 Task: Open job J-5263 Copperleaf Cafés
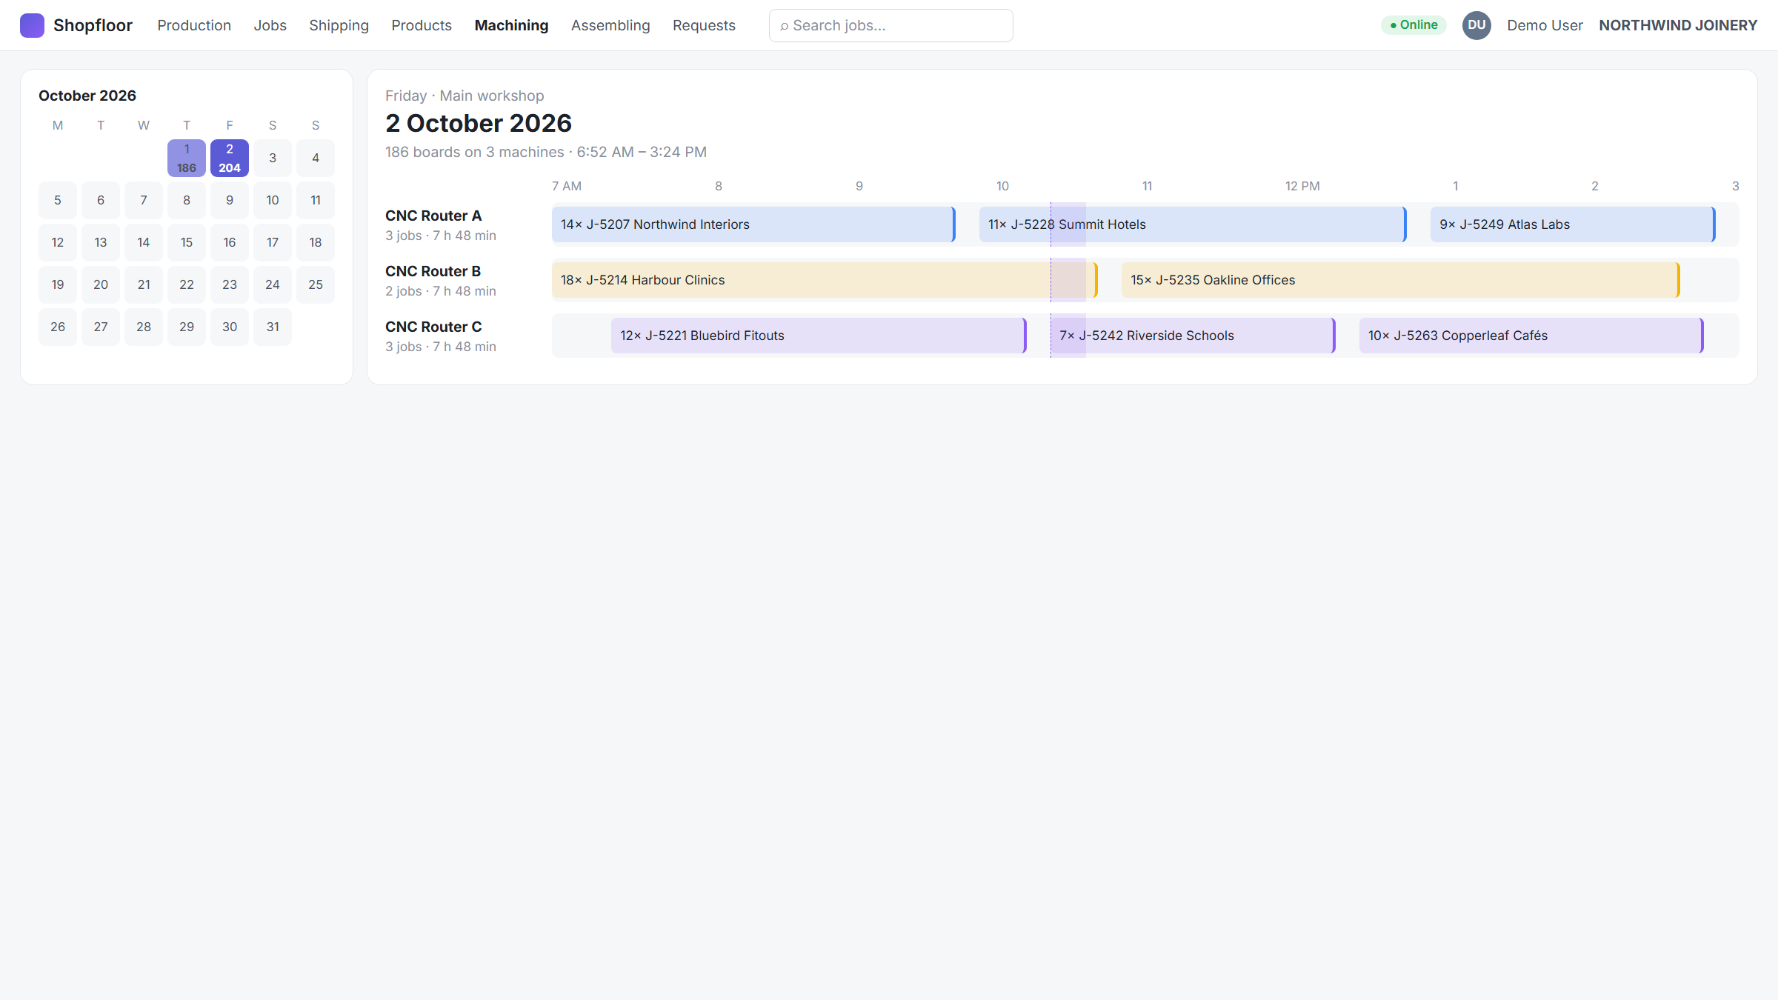tap(1531, 336)
